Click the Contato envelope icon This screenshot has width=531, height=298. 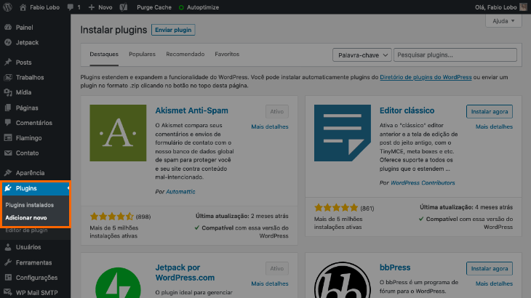point(8,153)
